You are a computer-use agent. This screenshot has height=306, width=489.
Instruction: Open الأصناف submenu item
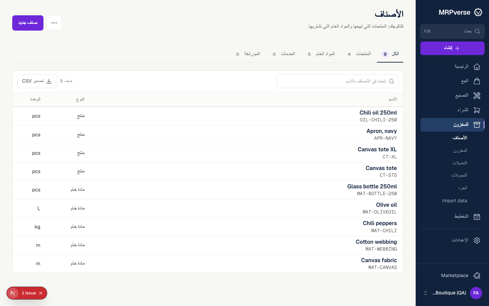pos(460,138)
